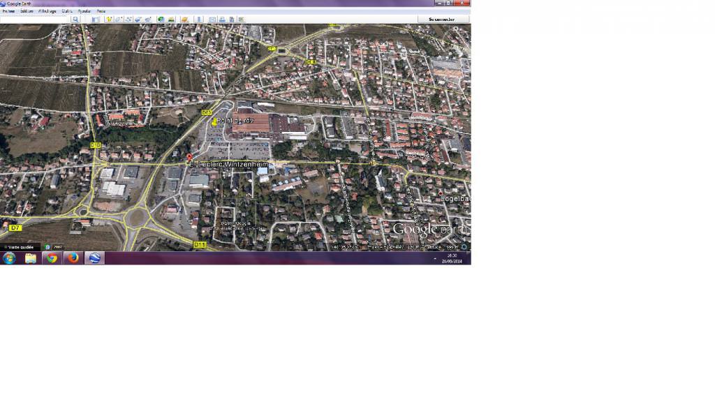Click the yellow Point de rdv pushpin
This screenshot has width=715, height=402.
tap(215, 121)
